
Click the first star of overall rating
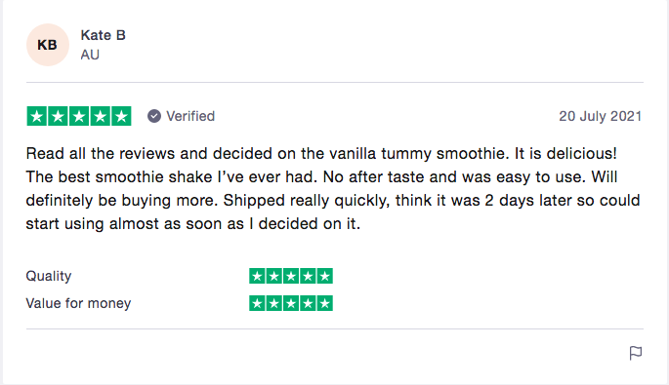pos(37,116)
